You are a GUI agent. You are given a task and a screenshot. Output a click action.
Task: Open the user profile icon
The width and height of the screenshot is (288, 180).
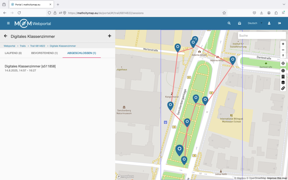point(269,23)
